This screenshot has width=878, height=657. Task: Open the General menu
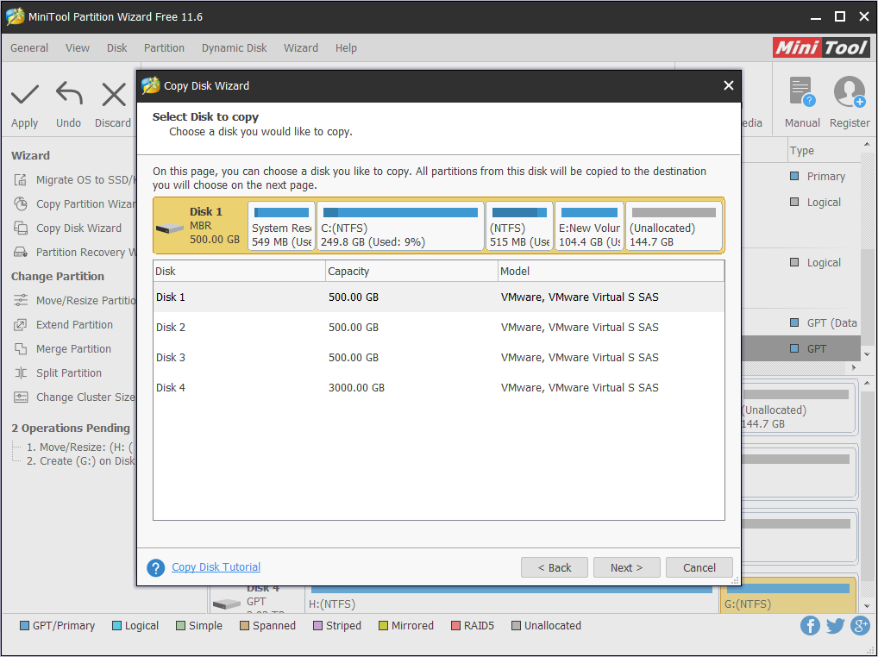[29, 48]
